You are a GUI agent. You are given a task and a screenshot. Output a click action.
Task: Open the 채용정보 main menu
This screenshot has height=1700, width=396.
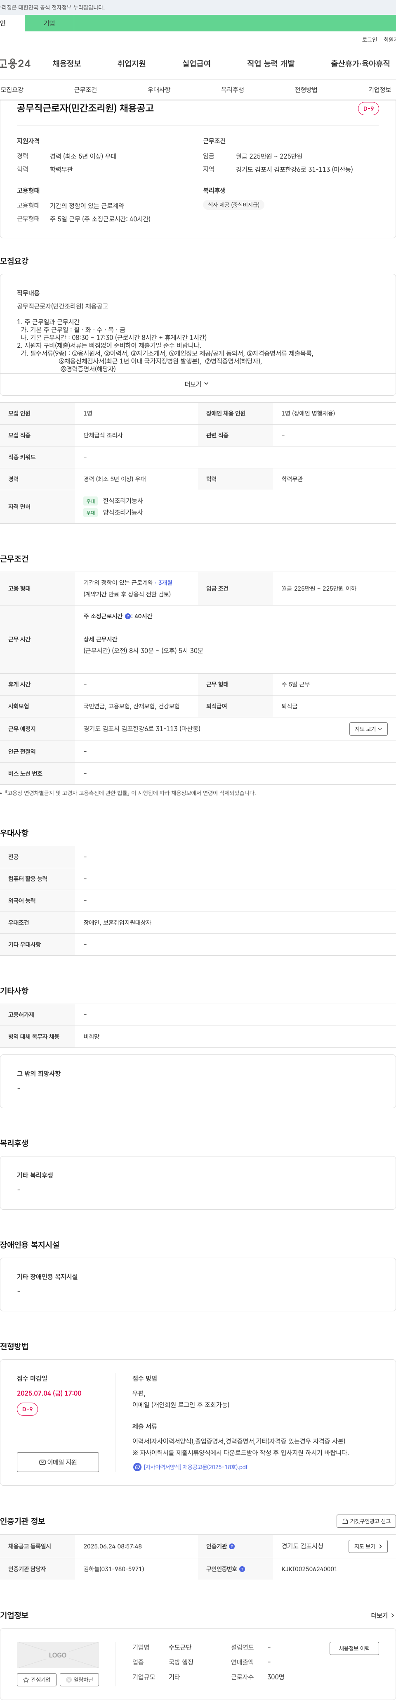coord(66,63)
